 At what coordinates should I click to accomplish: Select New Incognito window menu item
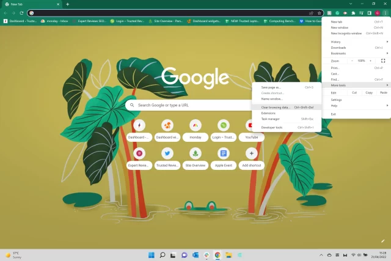pyautogui.click(x=356, y=34)
